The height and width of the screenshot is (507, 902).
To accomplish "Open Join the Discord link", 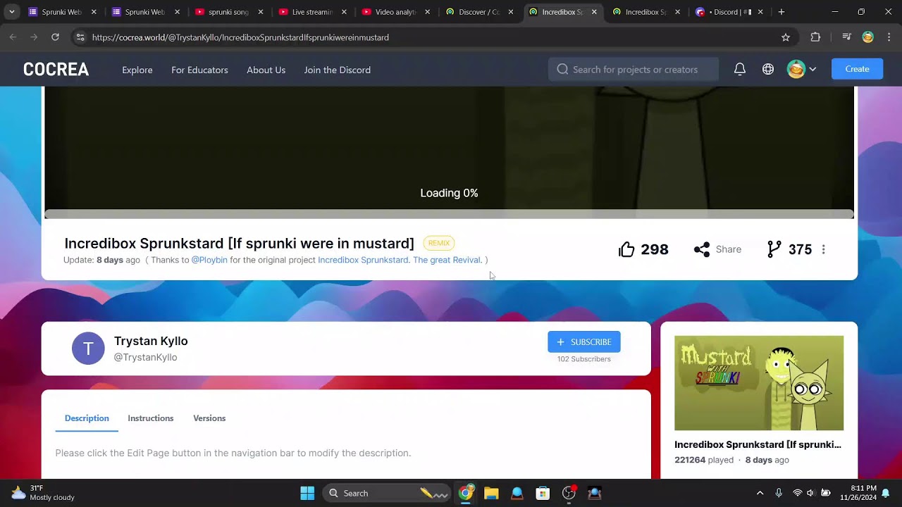I will tap(337, 70).
